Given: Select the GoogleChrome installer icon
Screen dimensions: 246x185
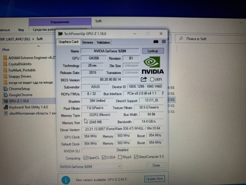Looking at the screenshot, I should [6, 95].
